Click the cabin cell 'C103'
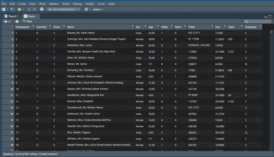 235,101
